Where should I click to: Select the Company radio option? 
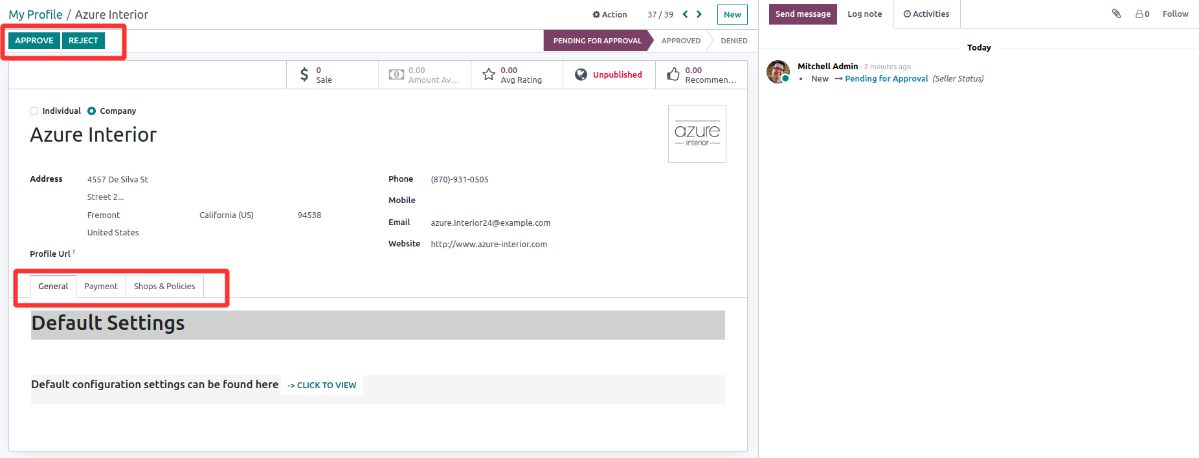coord(92,111)
